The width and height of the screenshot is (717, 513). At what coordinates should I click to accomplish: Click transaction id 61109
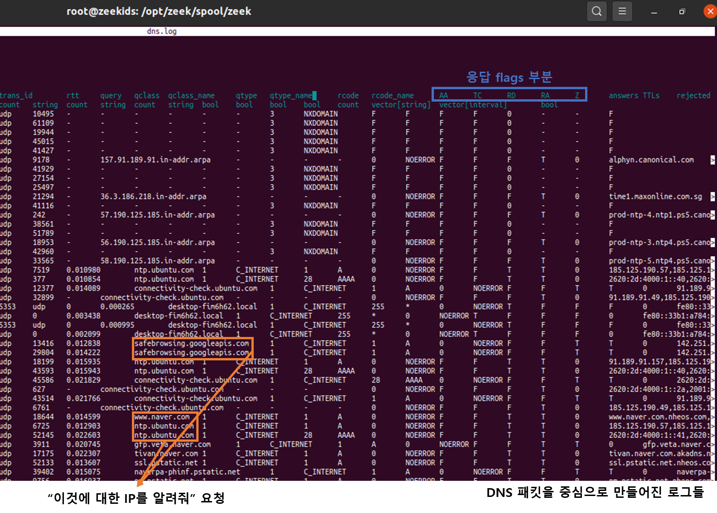pos(43,123)
